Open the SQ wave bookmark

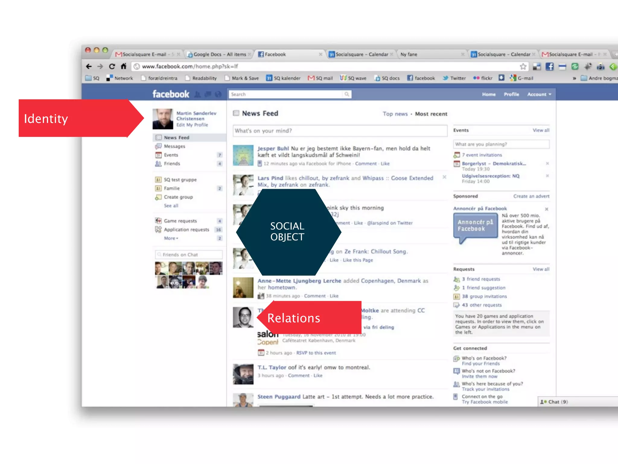[353, 78]
